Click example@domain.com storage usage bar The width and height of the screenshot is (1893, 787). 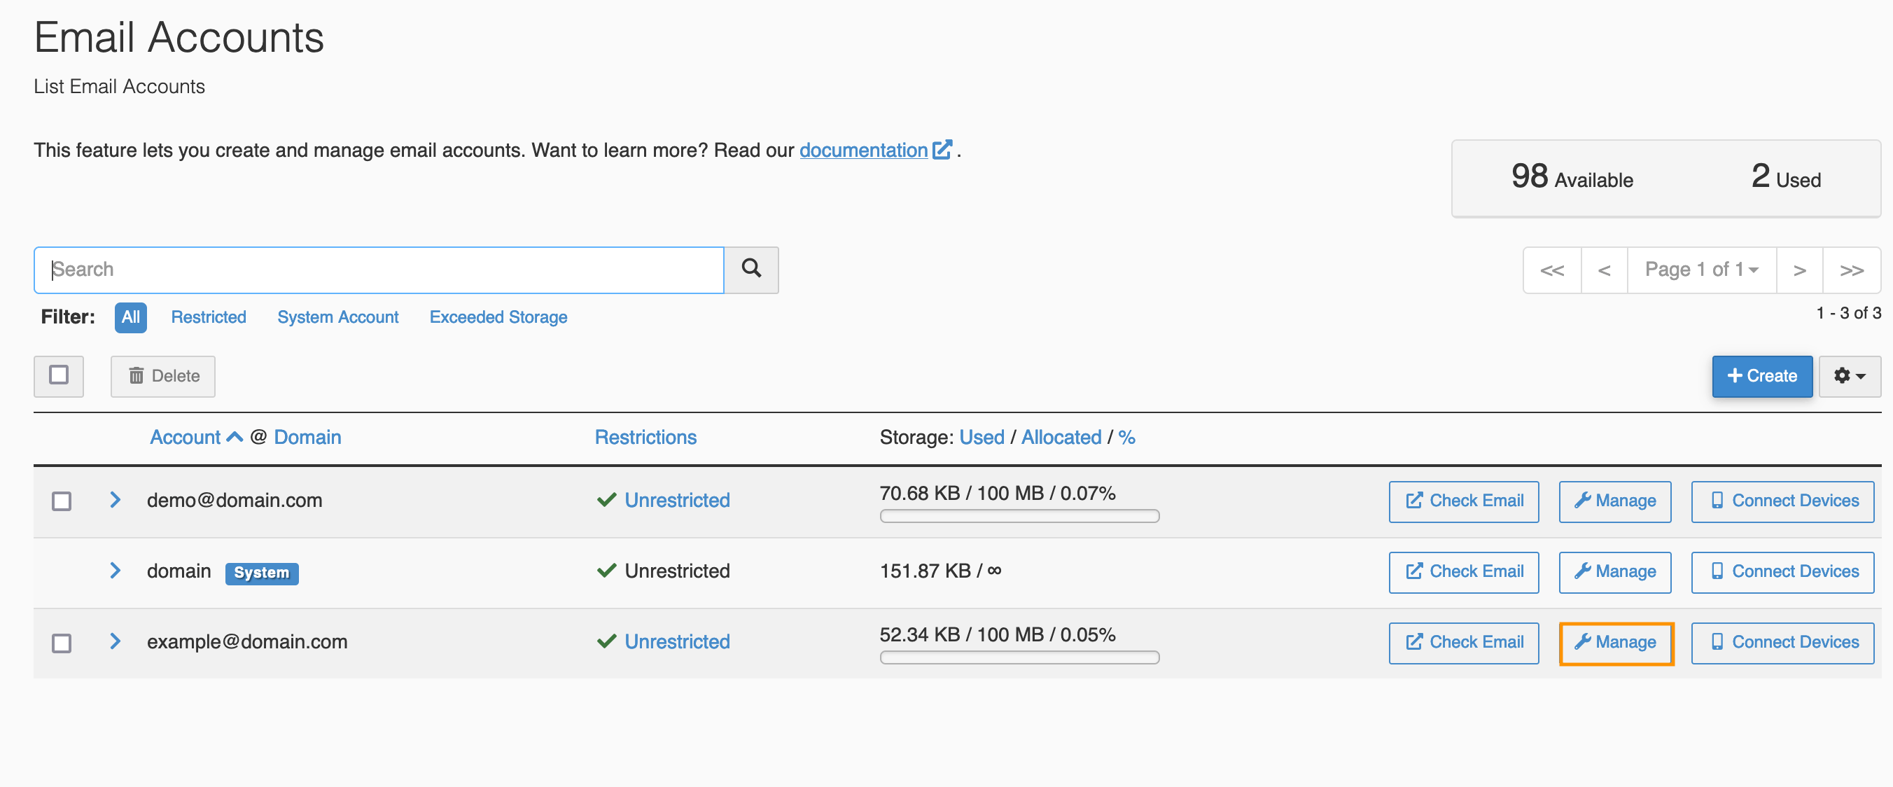(x=1019, y=657)
